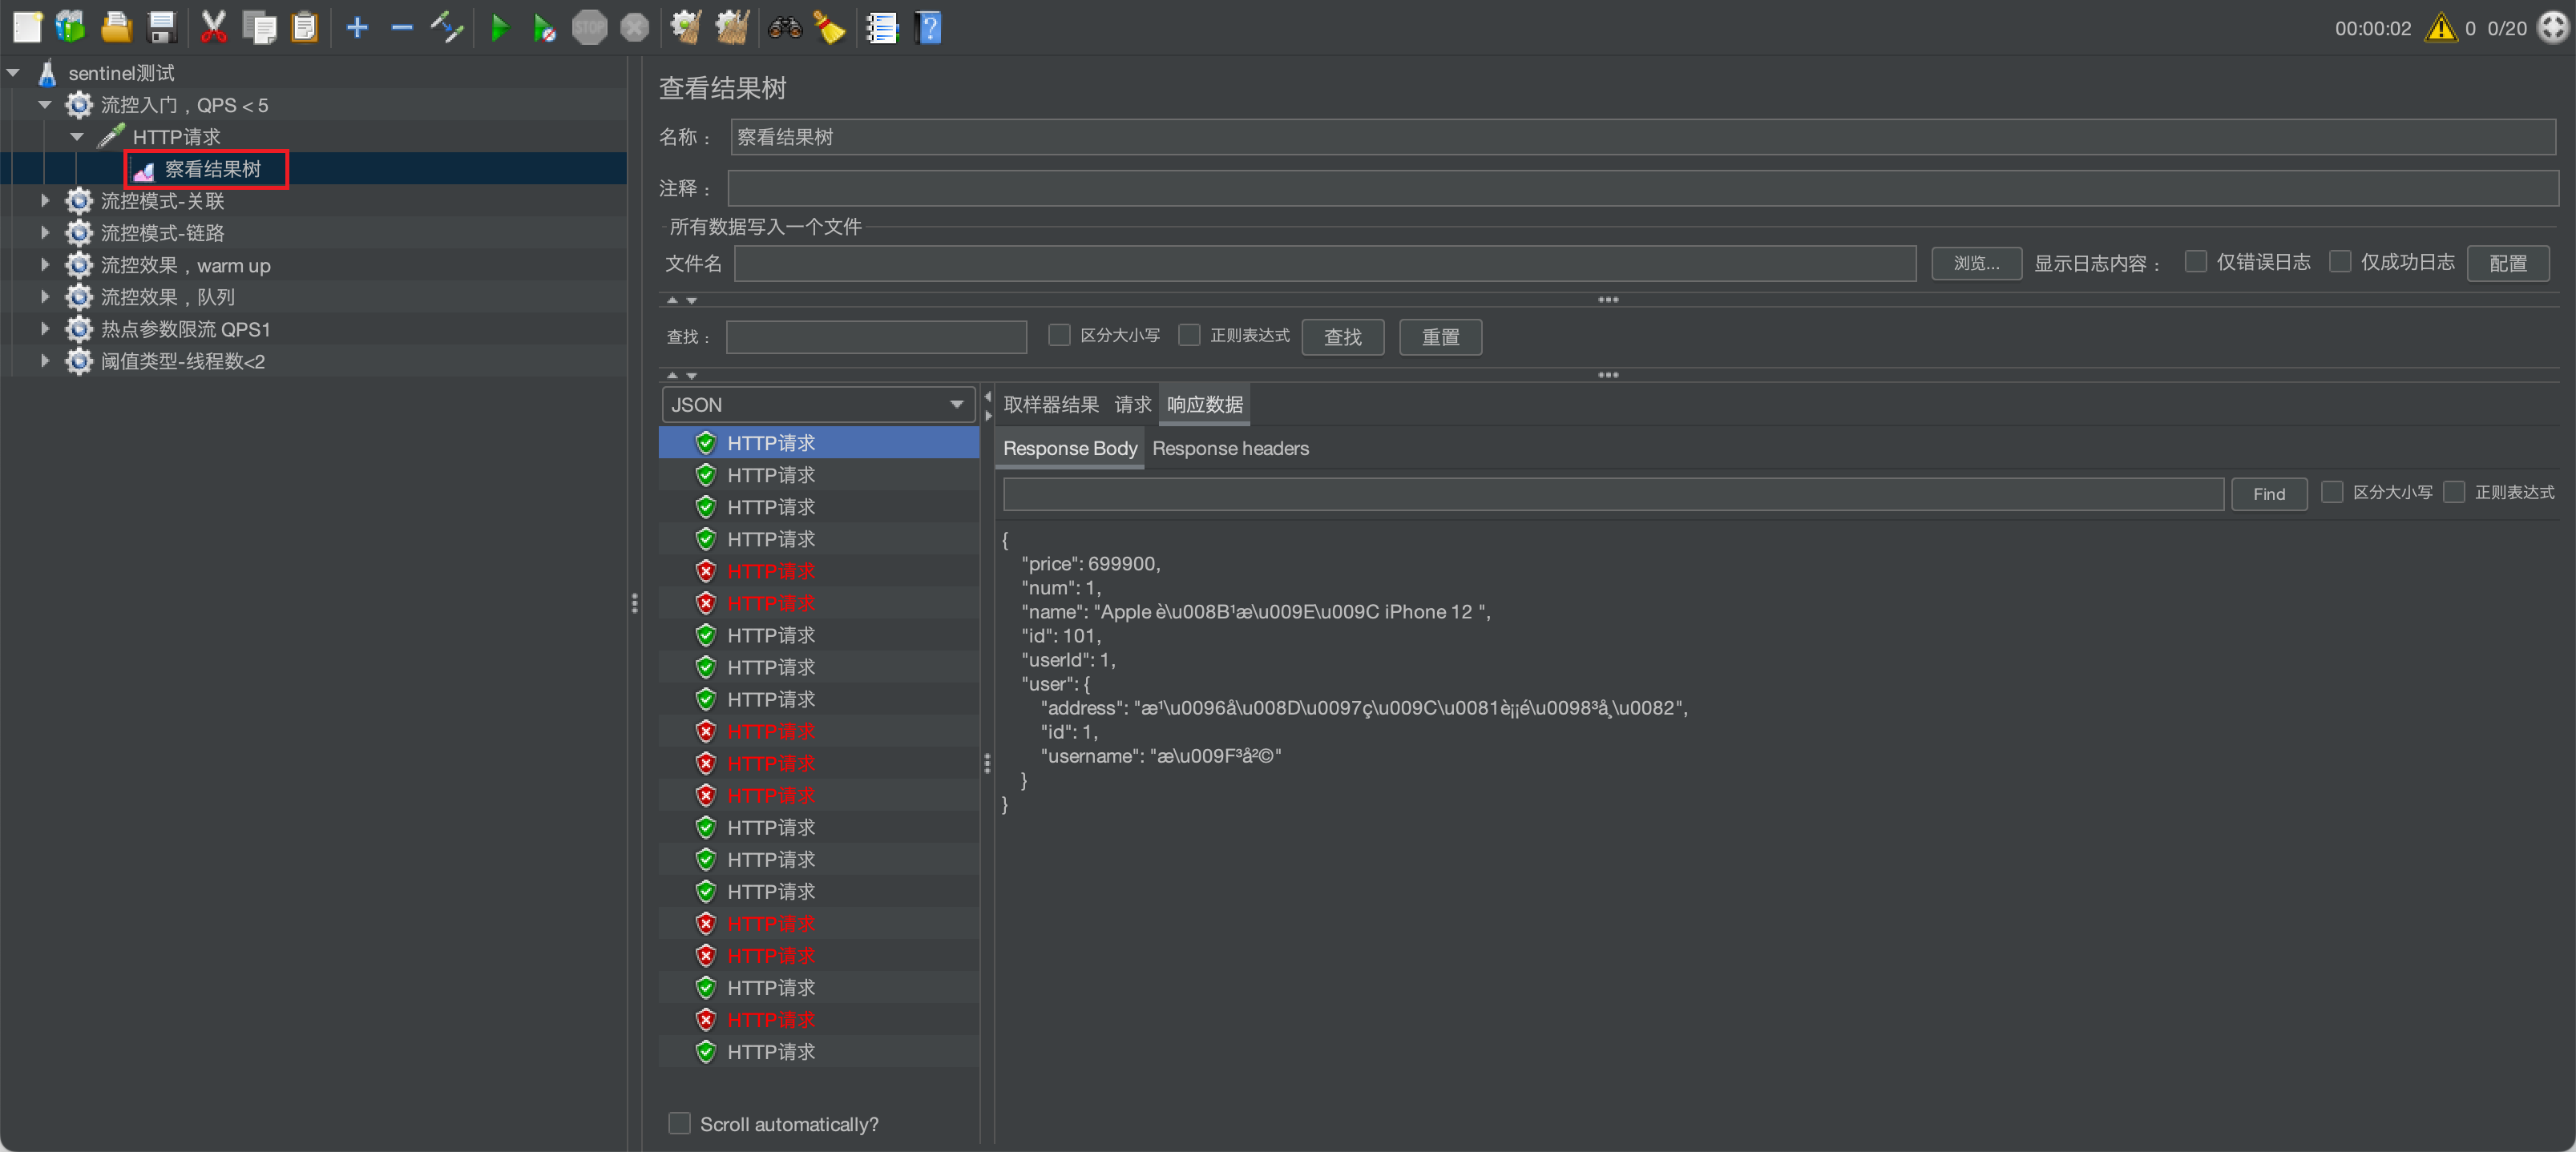Click the Function helper list icon

pyautogui.click(x=882, y=28)
